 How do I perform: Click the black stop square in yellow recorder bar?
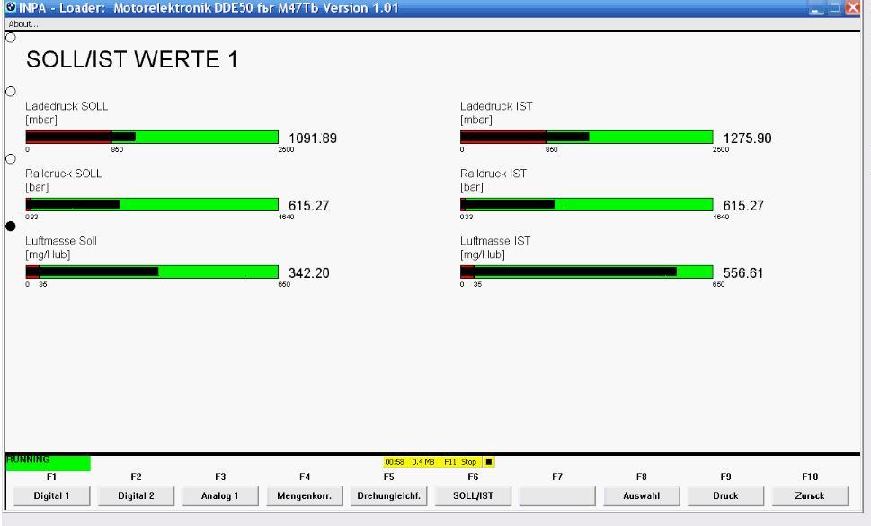point(489,461)
